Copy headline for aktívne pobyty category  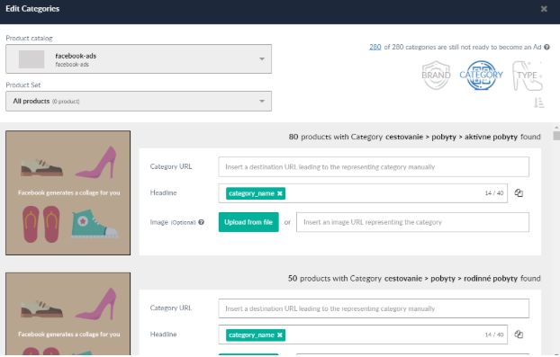(519, 193)
